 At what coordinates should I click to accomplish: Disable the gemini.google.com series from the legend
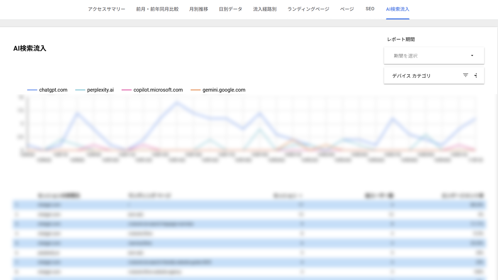pyautogui.click(x=224, y=90)
